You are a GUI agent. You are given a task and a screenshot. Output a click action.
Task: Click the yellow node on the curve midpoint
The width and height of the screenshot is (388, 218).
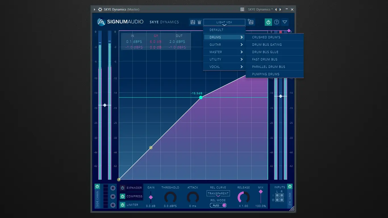pyautogui.click(x=151, y=148)
